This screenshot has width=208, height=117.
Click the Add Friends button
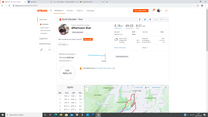pyautogui.click(x=88, y=39)
